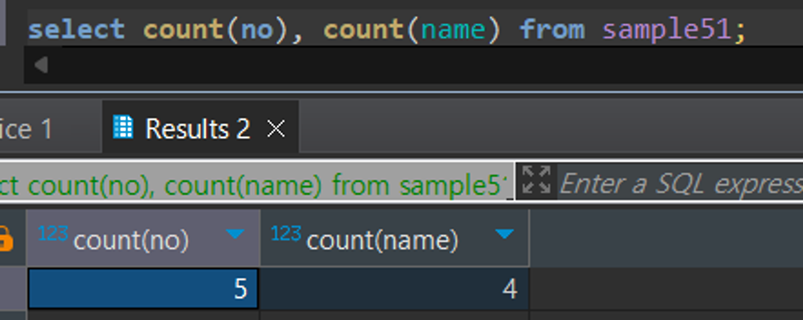This screenshot has height=320, width=803.
Task: Click the read-only lock icon
Action: click(x=5, y=239)
